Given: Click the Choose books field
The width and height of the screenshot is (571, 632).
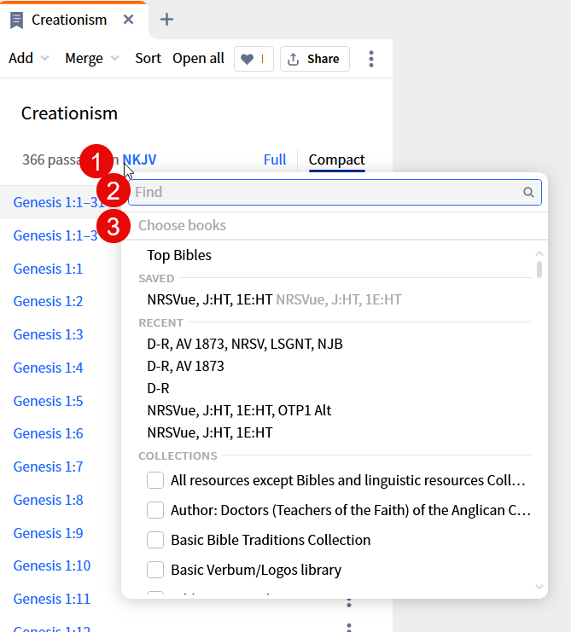Looking at the screenshot, I should pyautogui.click(x=335, y=225).
